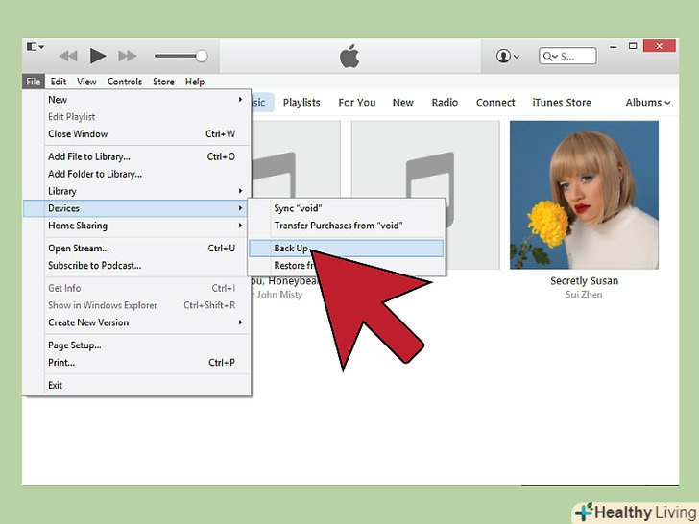Select Open Stream menu entry
This screenshot has height=524, width=699.
[137, 249]
